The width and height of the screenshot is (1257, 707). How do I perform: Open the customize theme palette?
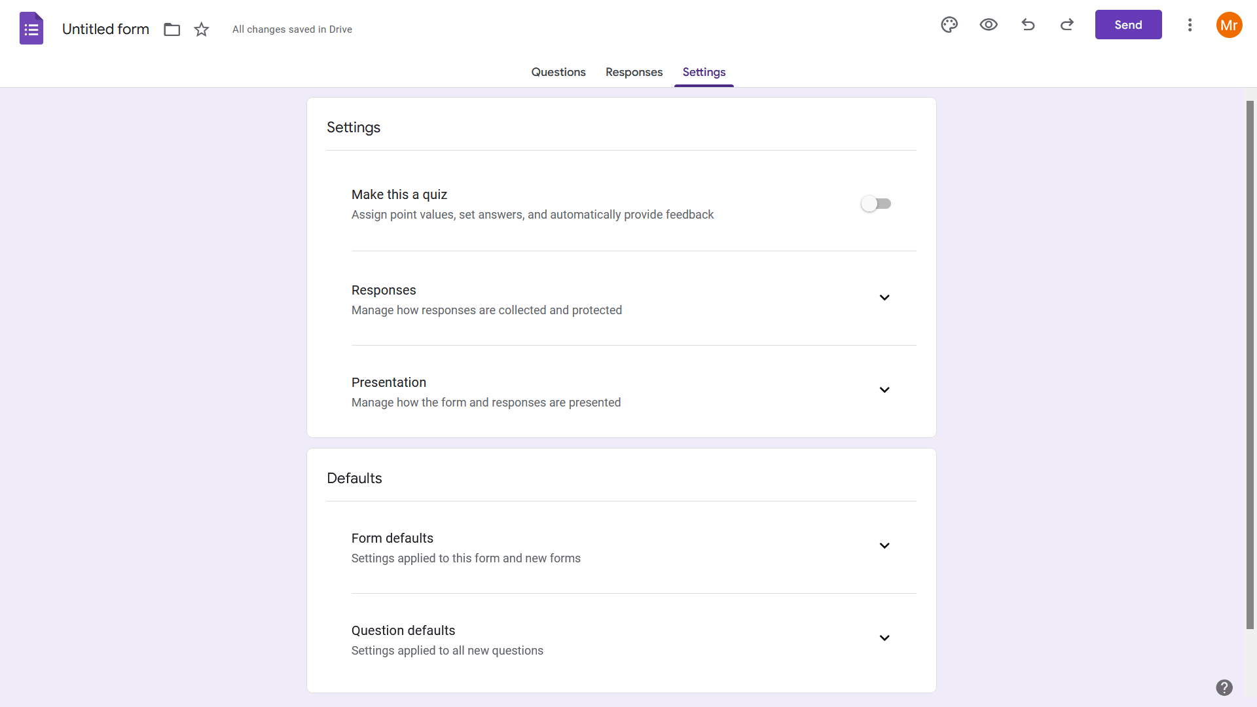click(x=949, y=25)
